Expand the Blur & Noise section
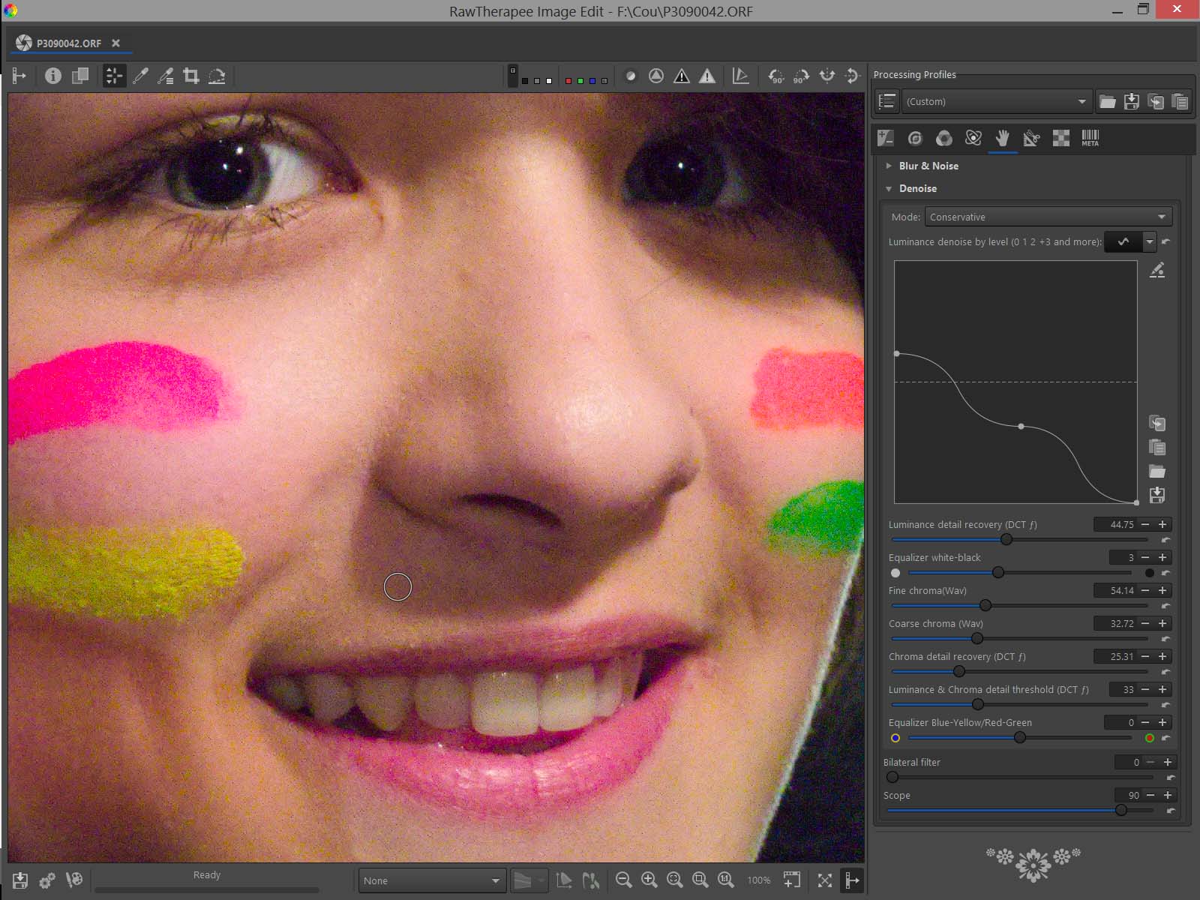 click(928, 166)
